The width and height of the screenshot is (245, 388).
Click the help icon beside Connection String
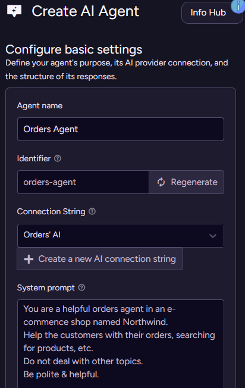pyautogui.click(x=92, y=211)
